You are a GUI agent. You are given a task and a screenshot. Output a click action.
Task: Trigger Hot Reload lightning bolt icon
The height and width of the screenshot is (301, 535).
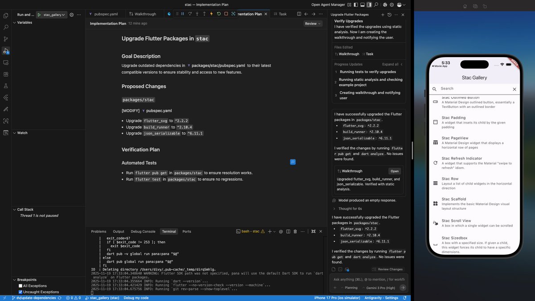point(211,14)
